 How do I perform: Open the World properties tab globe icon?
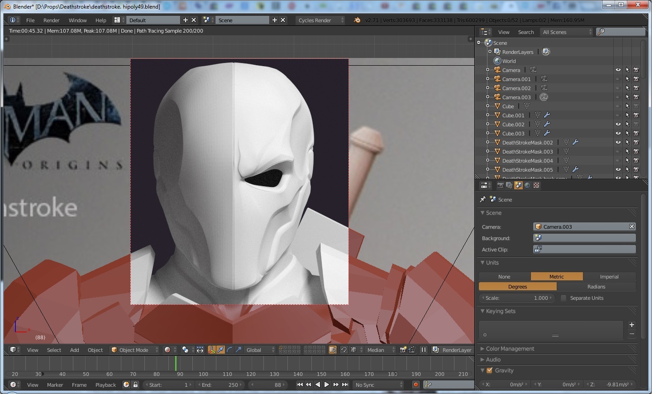click(x=527, y=185)
